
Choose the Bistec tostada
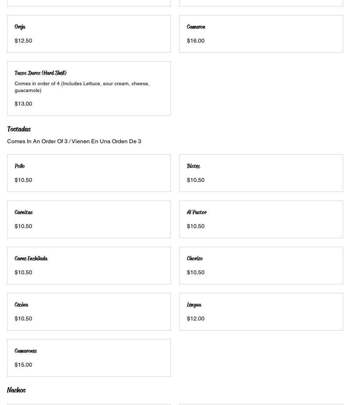click(261, 173)
